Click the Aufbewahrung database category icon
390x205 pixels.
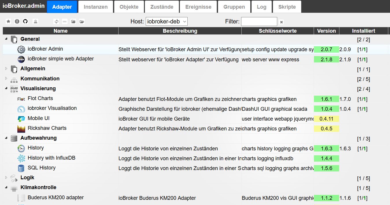click(14, 138)
